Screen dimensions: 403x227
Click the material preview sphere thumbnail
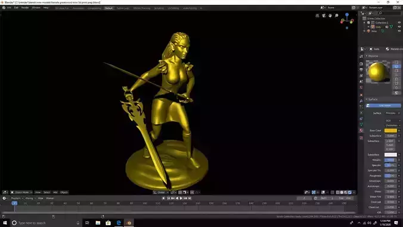click(378, 72)
